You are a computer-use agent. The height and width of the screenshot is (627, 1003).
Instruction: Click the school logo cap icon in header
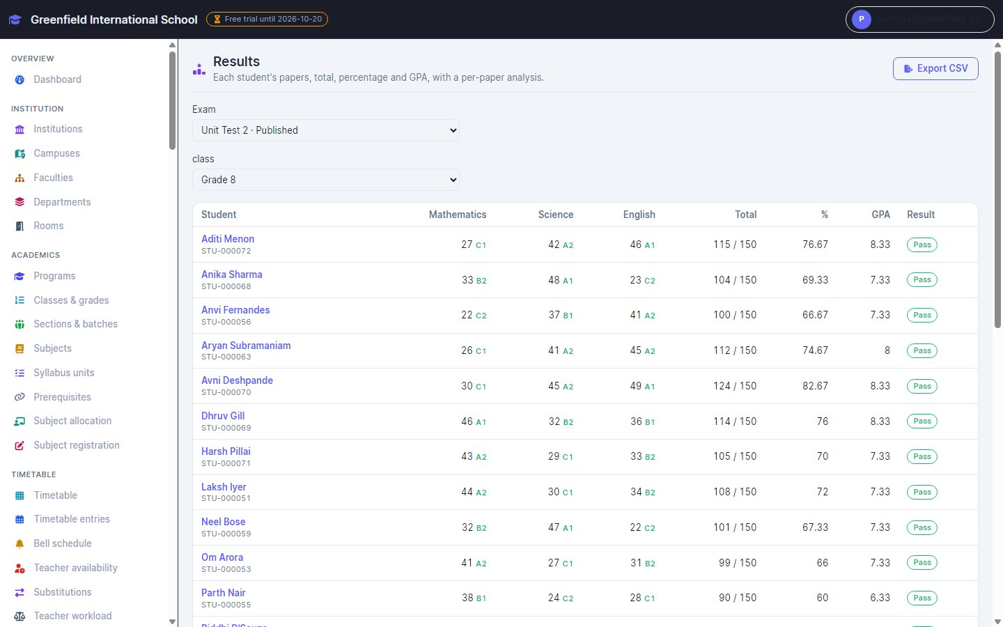point(15,20)
